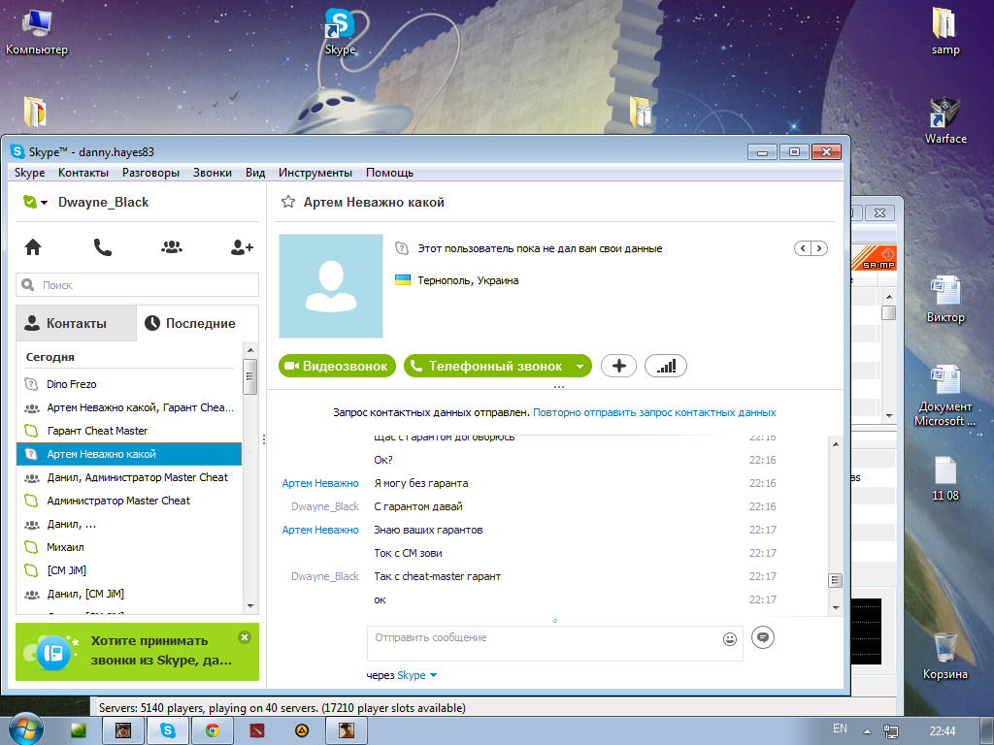The image size is (994, 745).
Task: Click Артем Неважно sender name at 22:16
Action: 320,483
